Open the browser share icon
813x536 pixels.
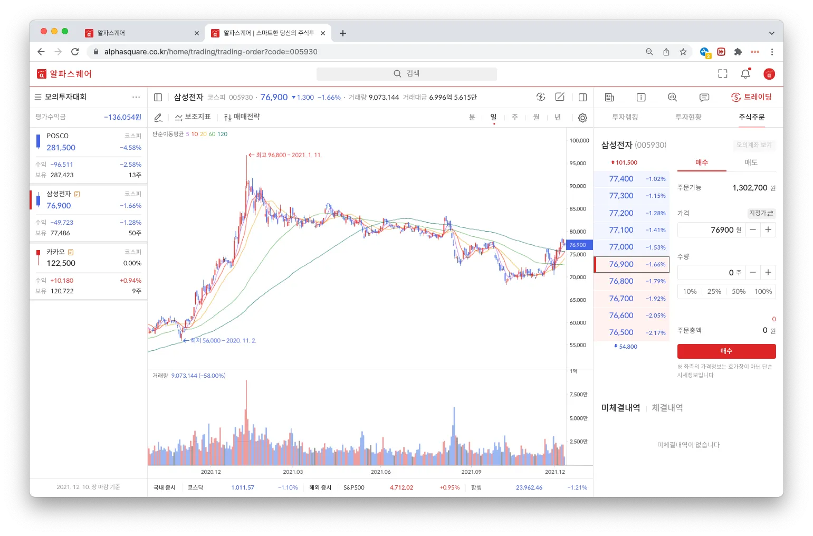666,52
